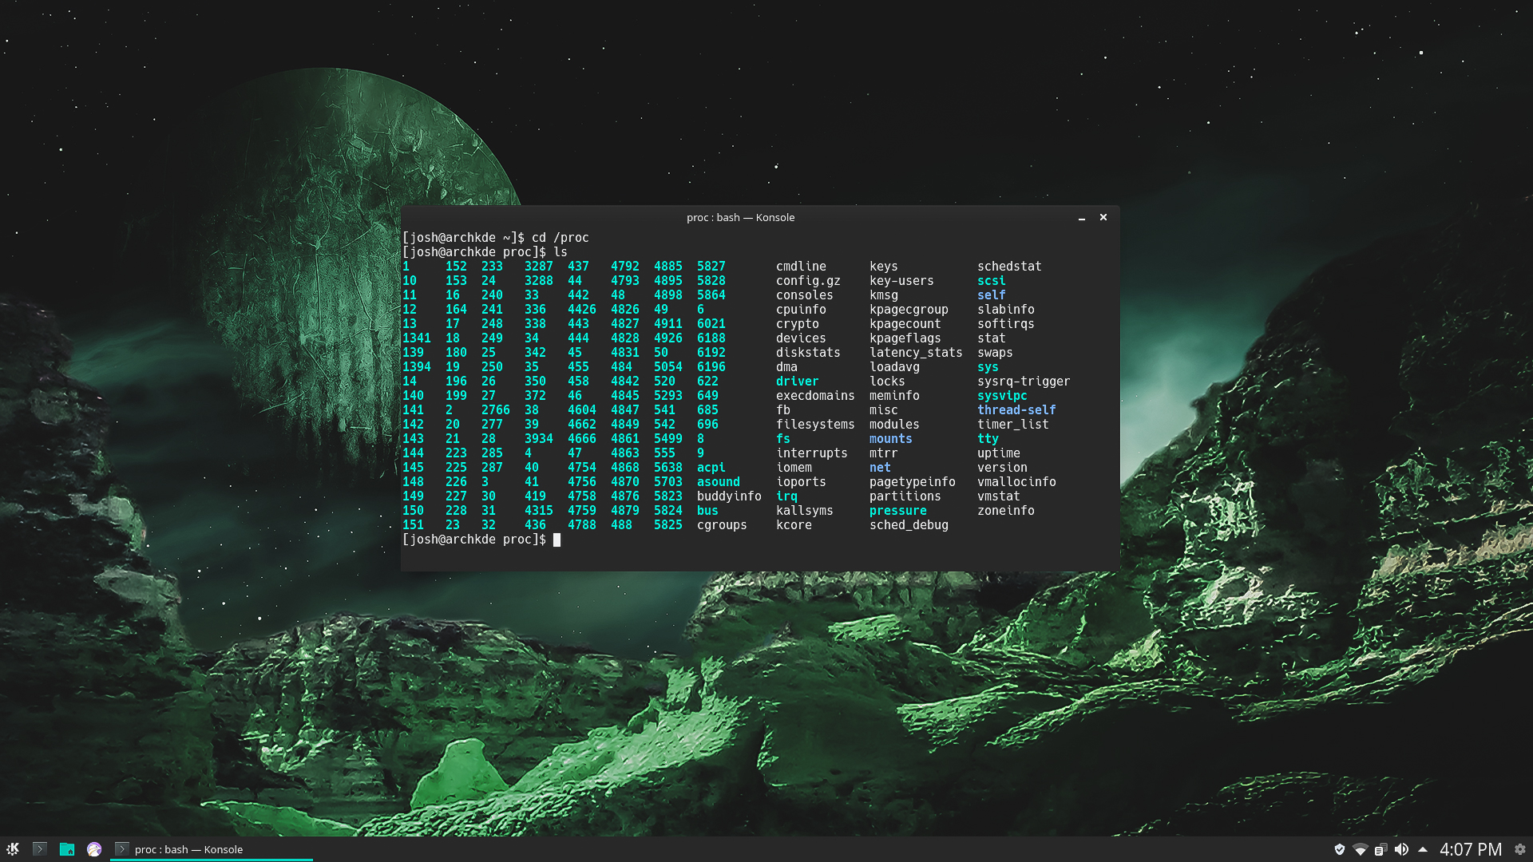
Task: Click the 'net' link name
Action: (x=880, y=468)
